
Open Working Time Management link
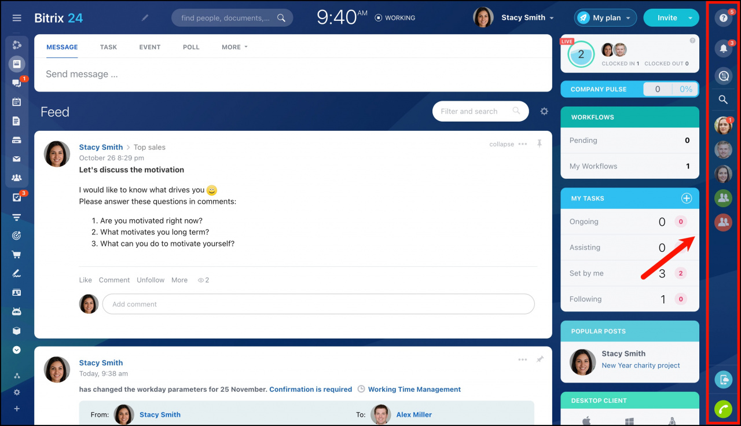click(414, 390)
